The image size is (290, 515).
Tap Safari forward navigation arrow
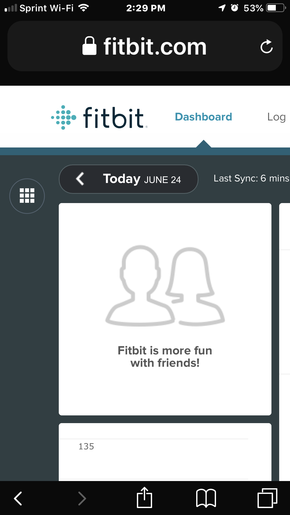tap(82, 498)
